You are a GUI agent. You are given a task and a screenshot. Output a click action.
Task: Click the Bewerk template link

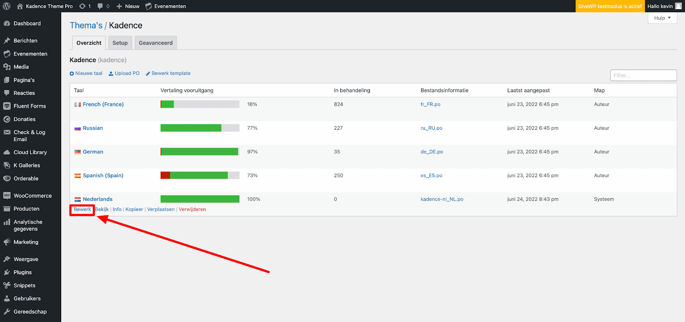coord(168,73)
